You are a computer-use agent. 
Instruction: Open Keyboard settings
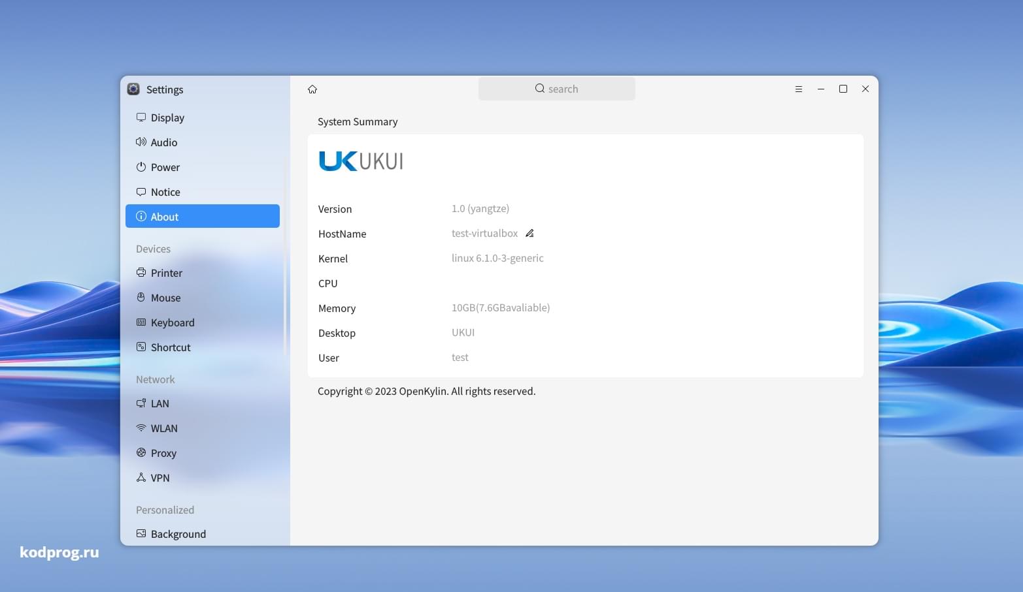click(203, 322)
